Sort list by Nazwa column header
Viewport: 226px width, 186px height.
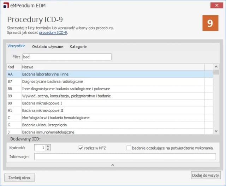click(112, 67)
